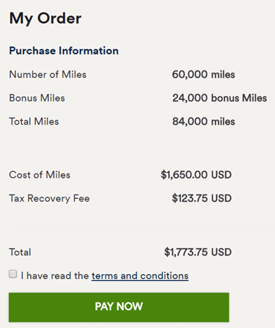275x328 pixels.
Task: Click the Bonus Miles label
Action: click(x=37, y=98)
